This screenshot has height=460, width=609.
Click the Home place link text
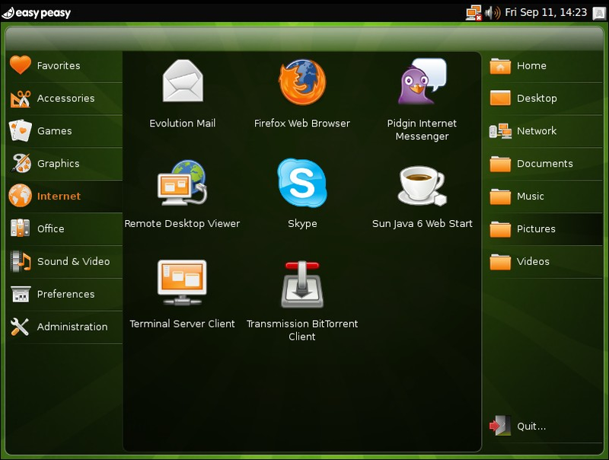(x=531, y=65)
